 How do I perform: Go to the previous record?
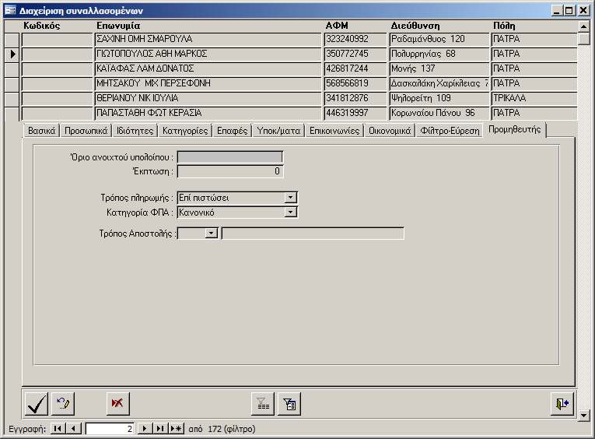(x=74, y=429)
